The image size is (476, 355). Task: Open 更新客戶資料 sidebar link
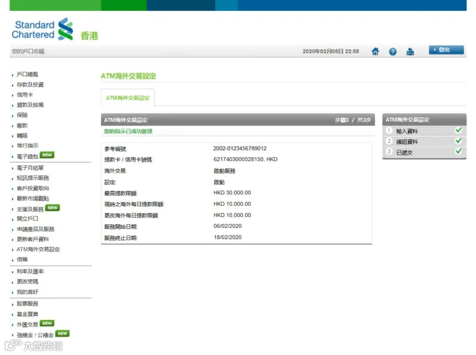(x=33, y=239)
